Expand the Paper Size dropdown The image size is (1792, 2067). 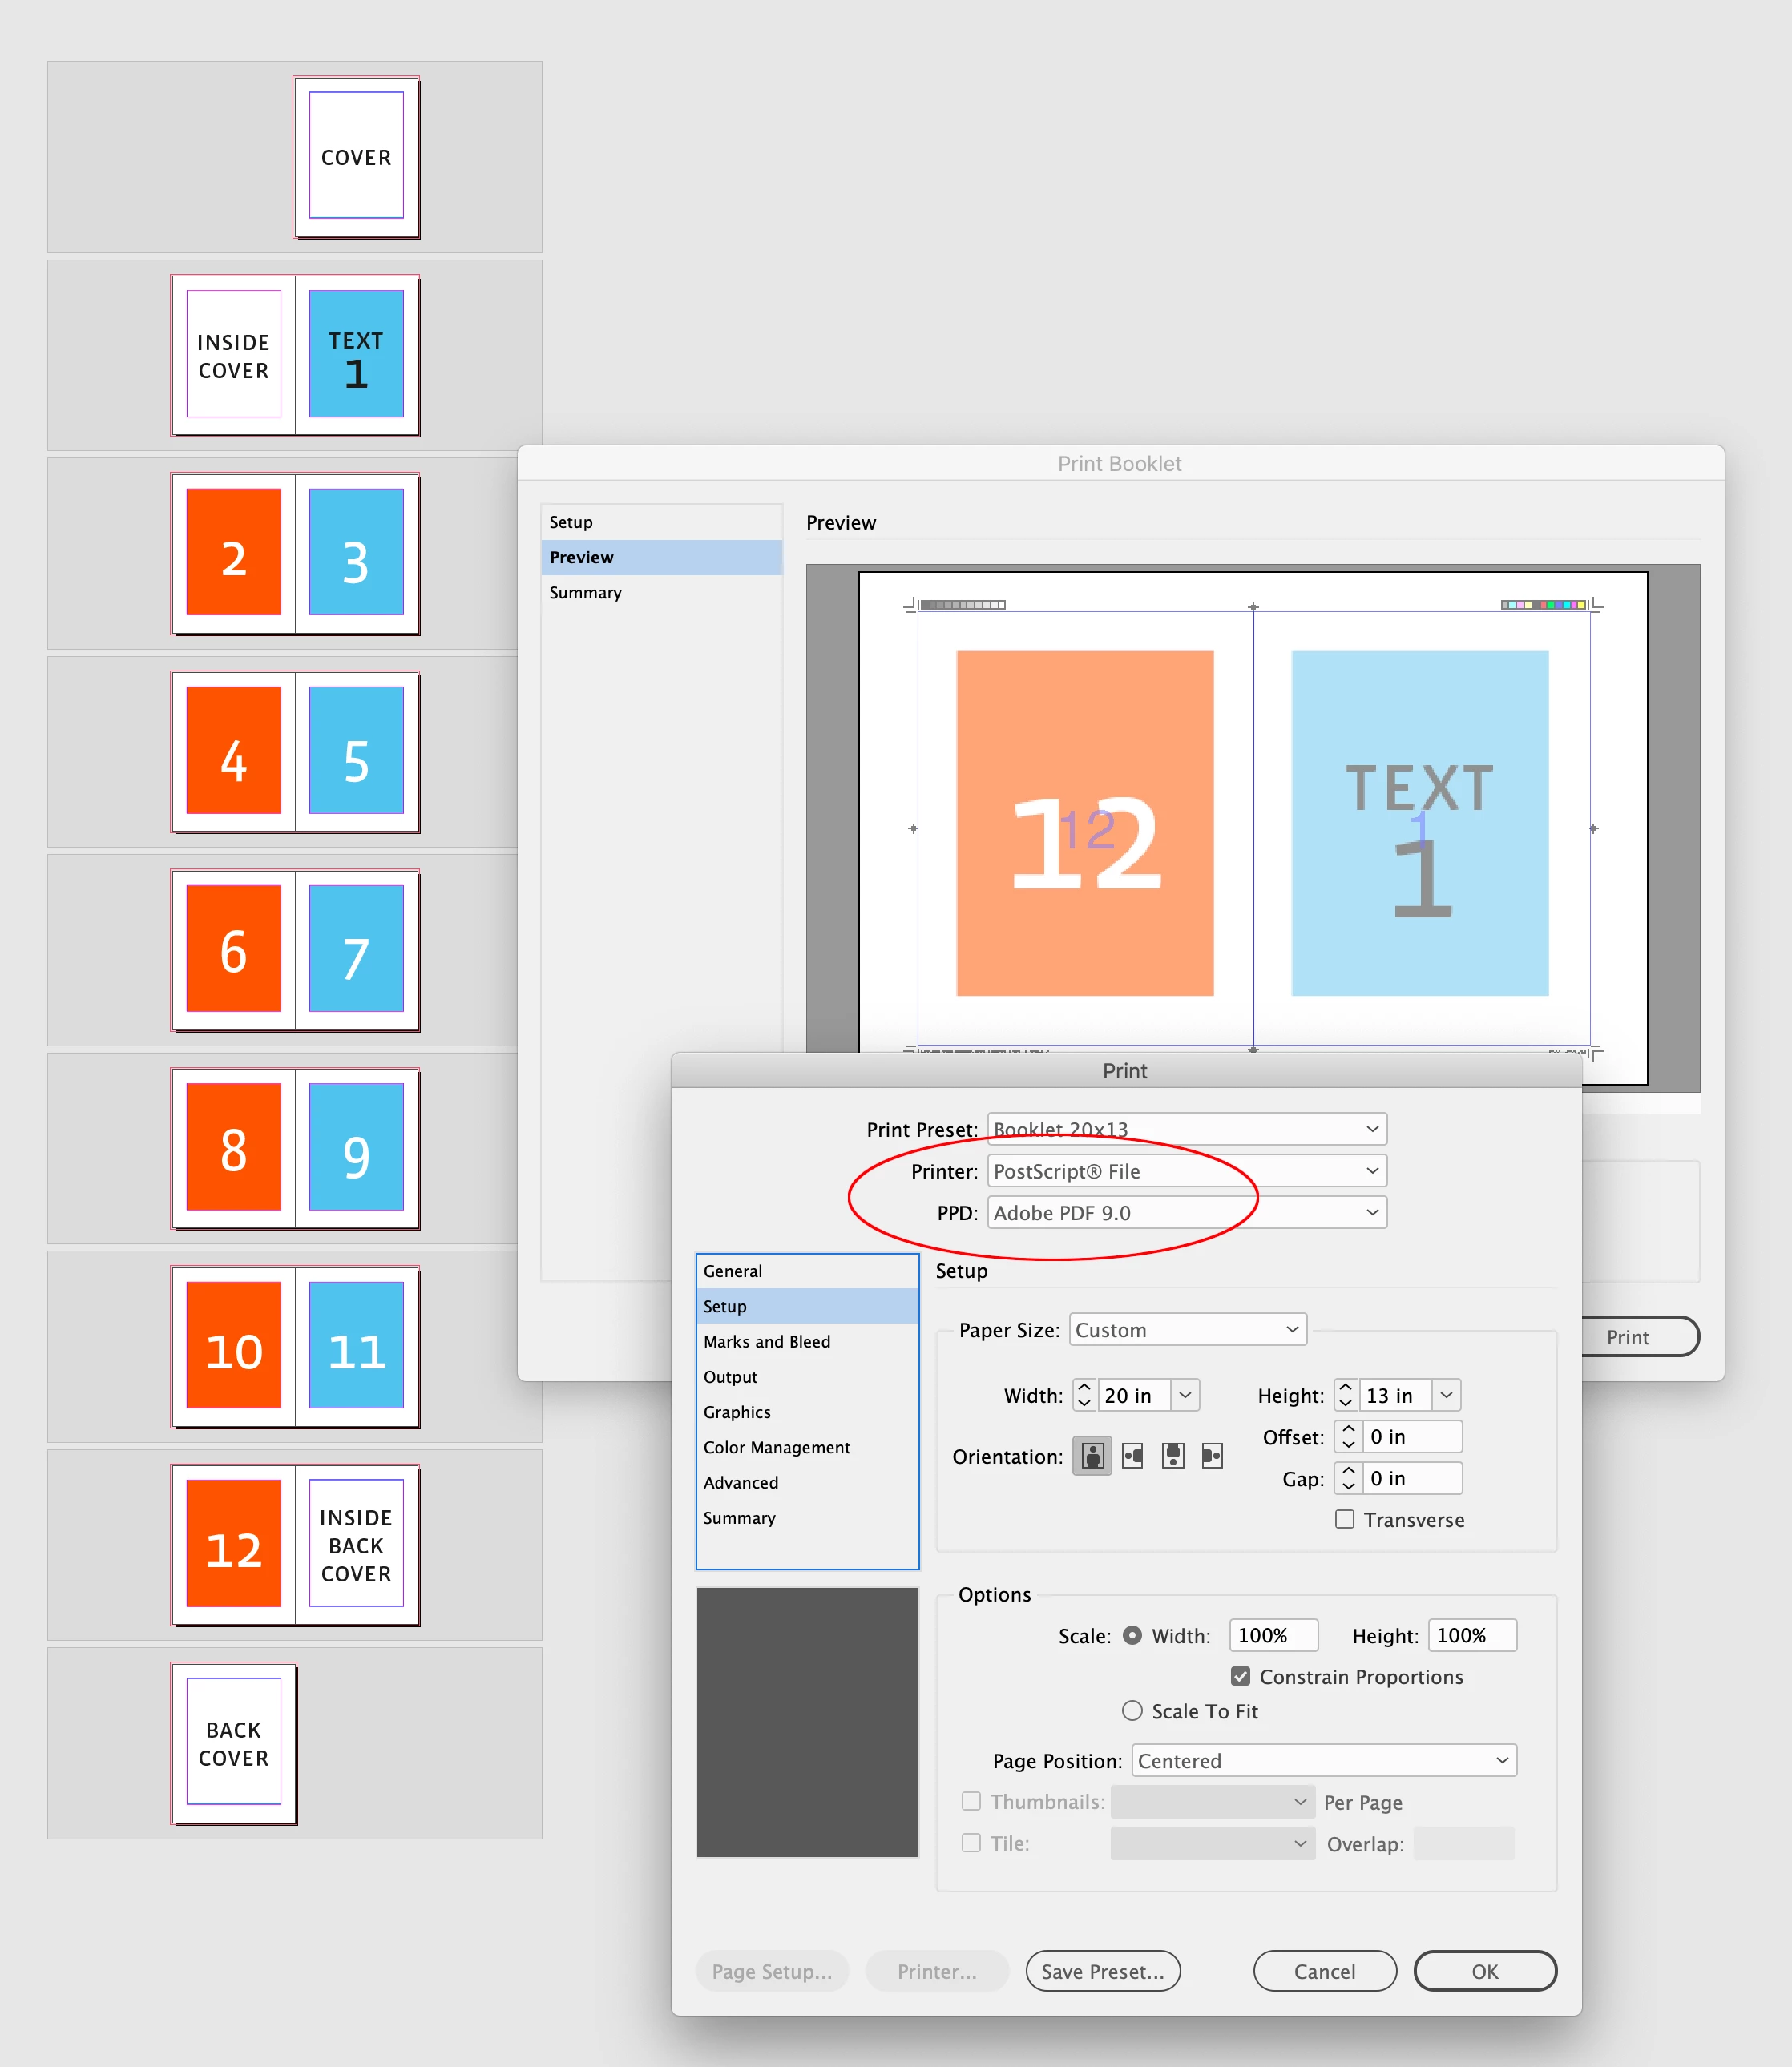[x=1187, y=1329]
